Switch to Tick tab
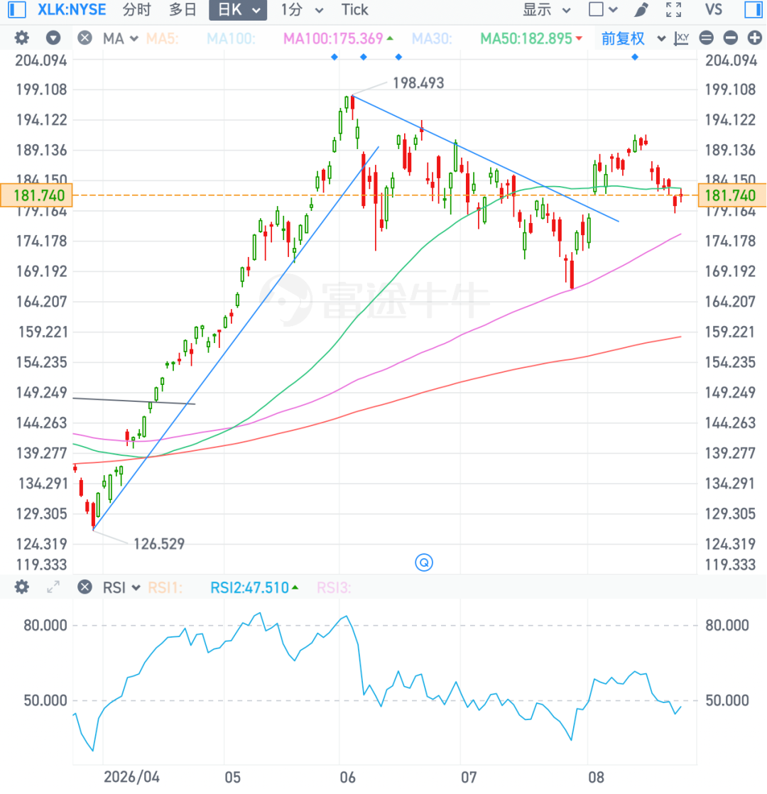The image size is (767, 794). pos(354,10)
